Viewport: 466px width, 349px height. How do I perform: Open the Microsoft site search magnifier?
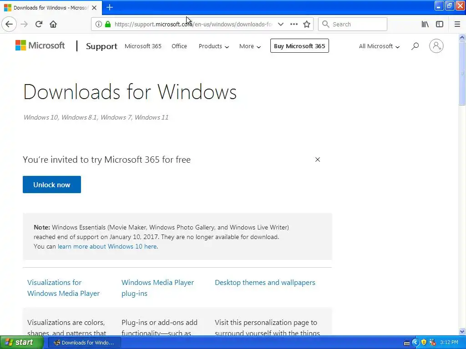415,46
